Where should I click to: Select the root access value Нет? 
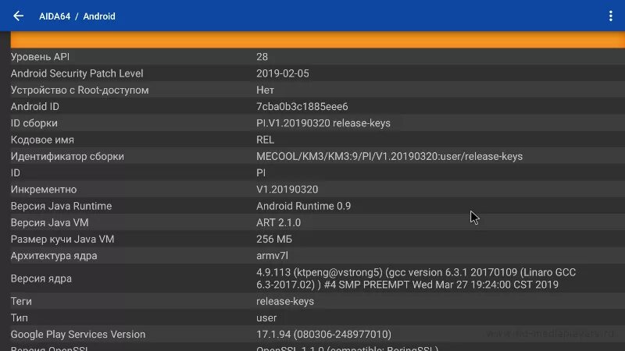tap(265, 90)
